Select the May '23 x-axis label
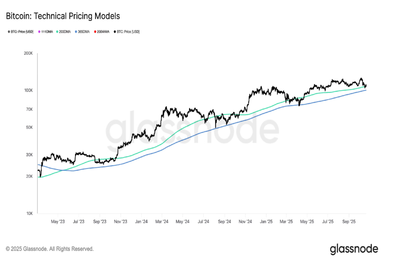Image resolution: width=400 pixels, height=266 pixels. (58, 221)
